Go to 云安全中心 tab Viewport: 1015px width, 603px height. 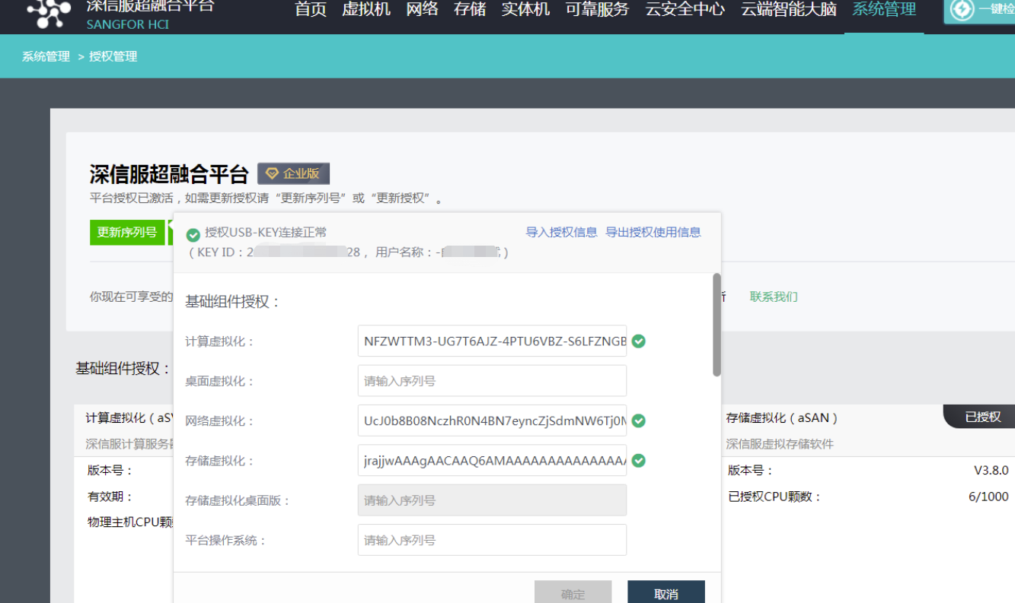[685, 9]
